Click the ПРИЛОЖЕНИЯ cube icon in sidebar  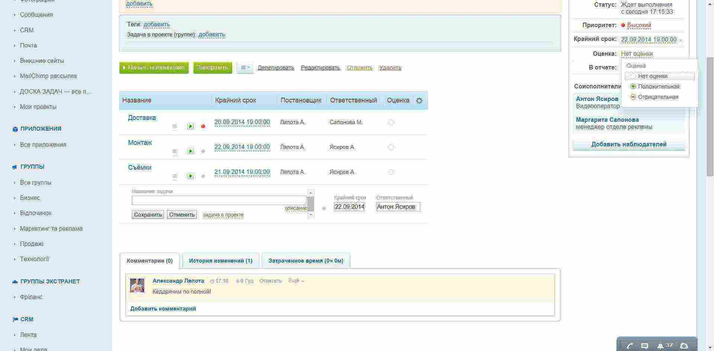pos(15,129)
